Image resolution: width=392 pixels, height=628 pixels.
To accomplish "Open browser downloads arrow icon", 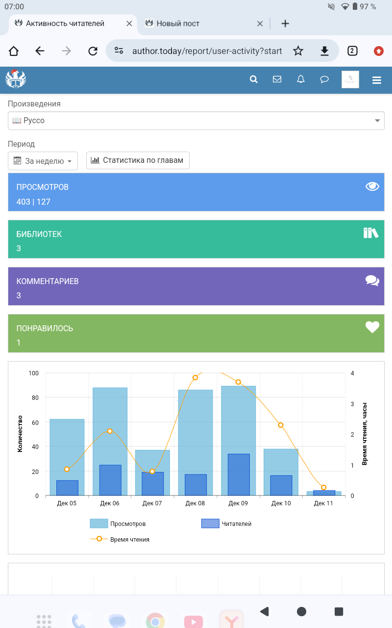I will click(x=324, y=51).
